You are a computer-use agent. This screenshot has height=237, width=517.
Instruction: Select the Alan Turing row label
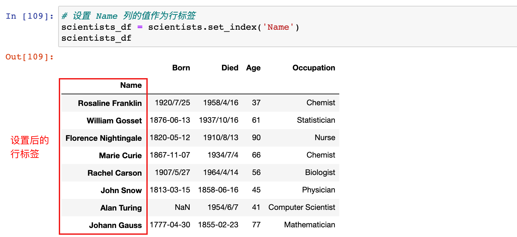pyautogui.click(x=121, y=208)
